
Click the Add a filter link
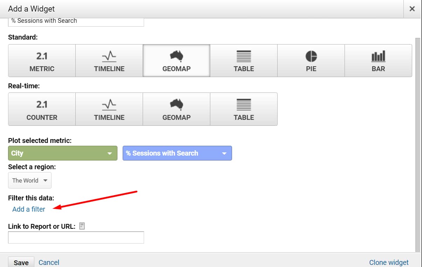(x=29, y=209)
